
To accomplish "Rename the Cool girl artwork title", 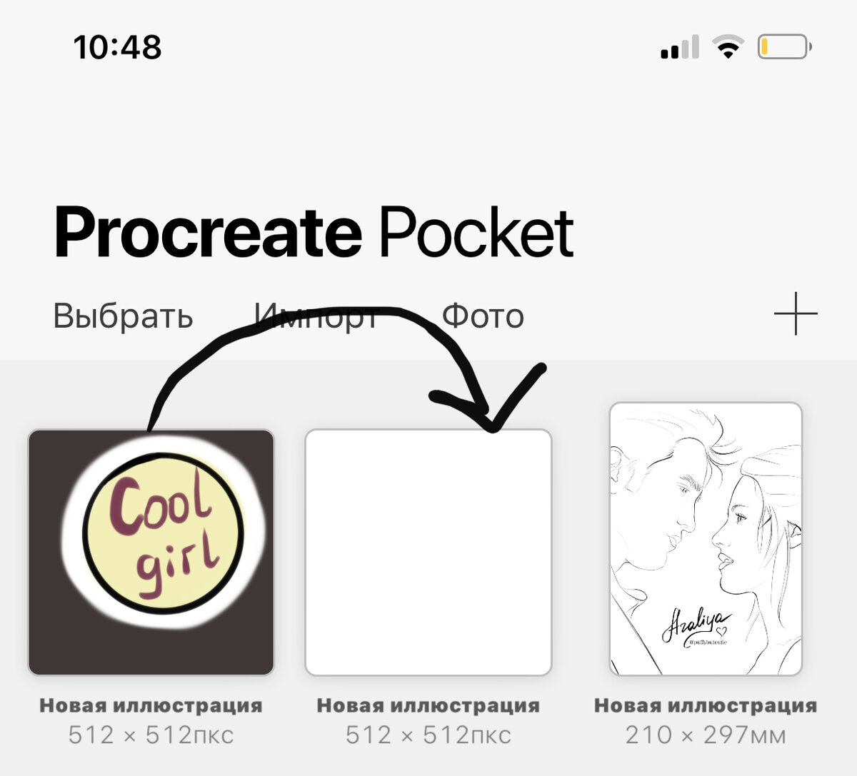I will click(151, 705).
